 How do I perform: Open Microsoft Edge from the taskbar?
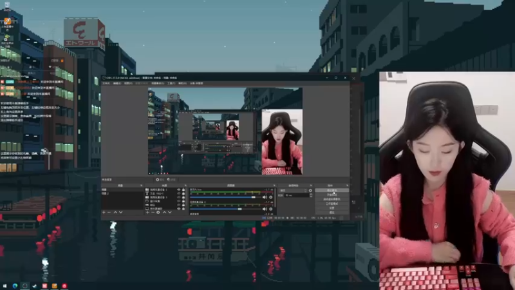[x=15, y=285]
